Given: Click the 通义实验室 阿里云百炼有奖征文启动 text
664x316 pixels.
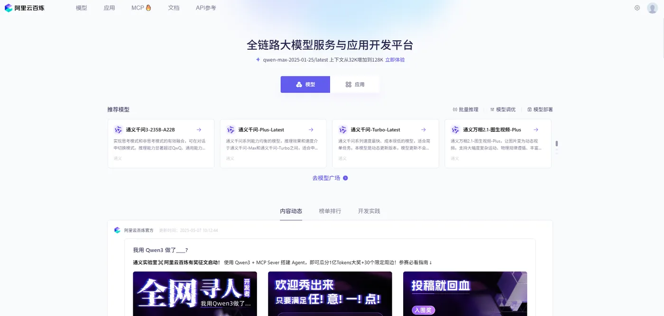Looking at the screenshot, I should (x=176, y=262).
